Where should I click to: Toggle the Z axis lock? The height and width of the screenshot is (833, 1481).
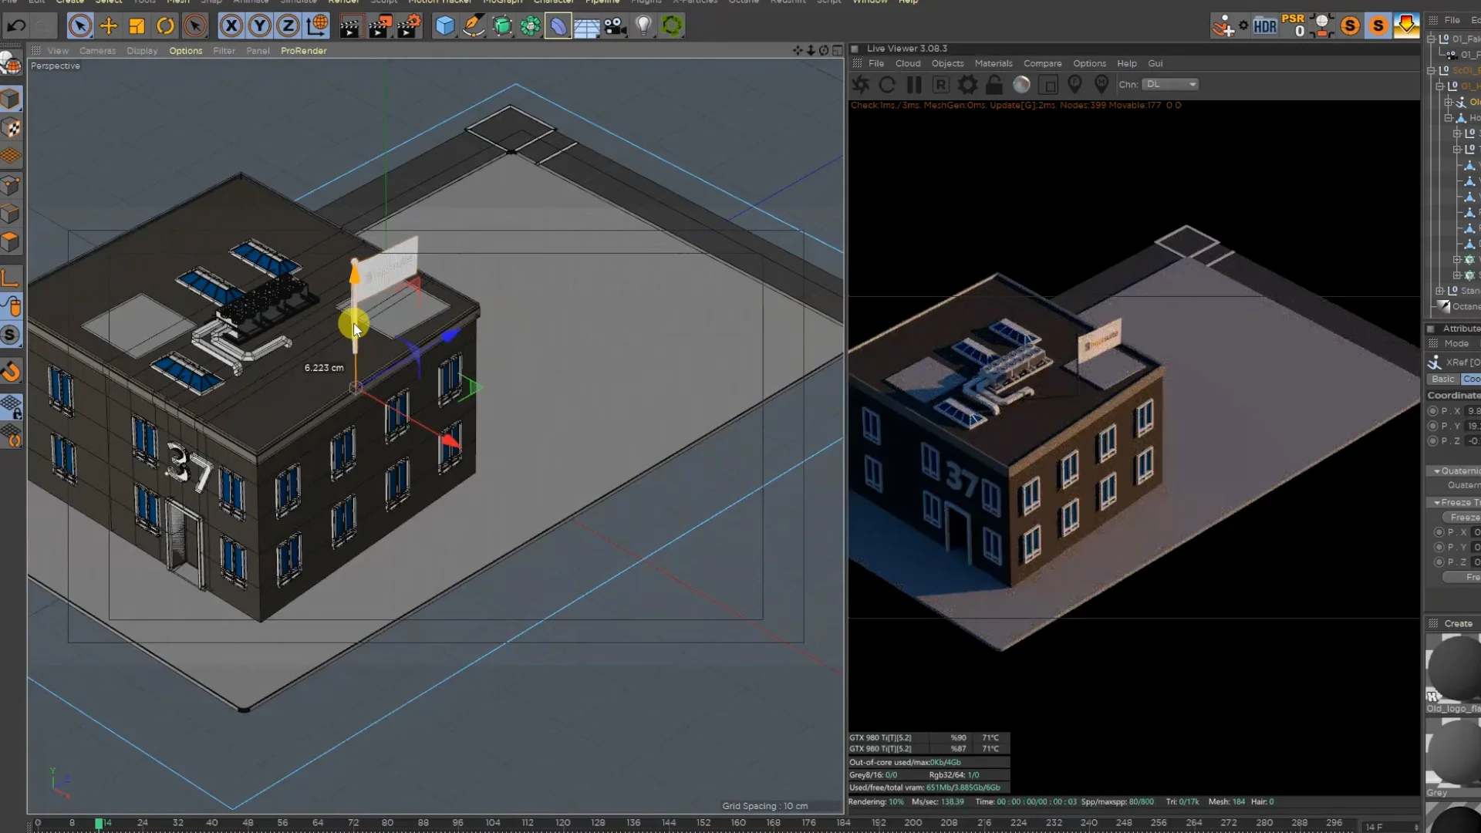coord(288,26)
